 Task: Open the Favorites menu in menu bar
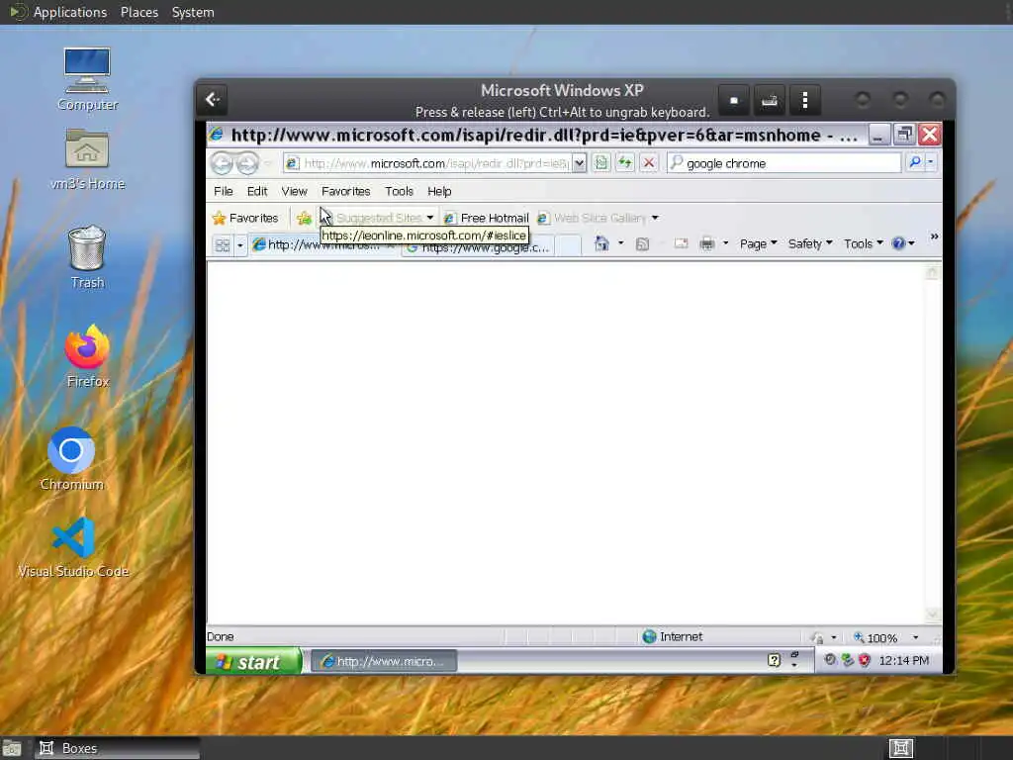pos(345,191)
